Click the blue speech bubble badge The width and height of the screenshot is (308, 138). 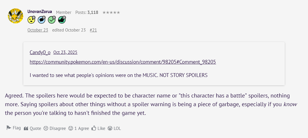pyautogui.click(x=42, y=20)
